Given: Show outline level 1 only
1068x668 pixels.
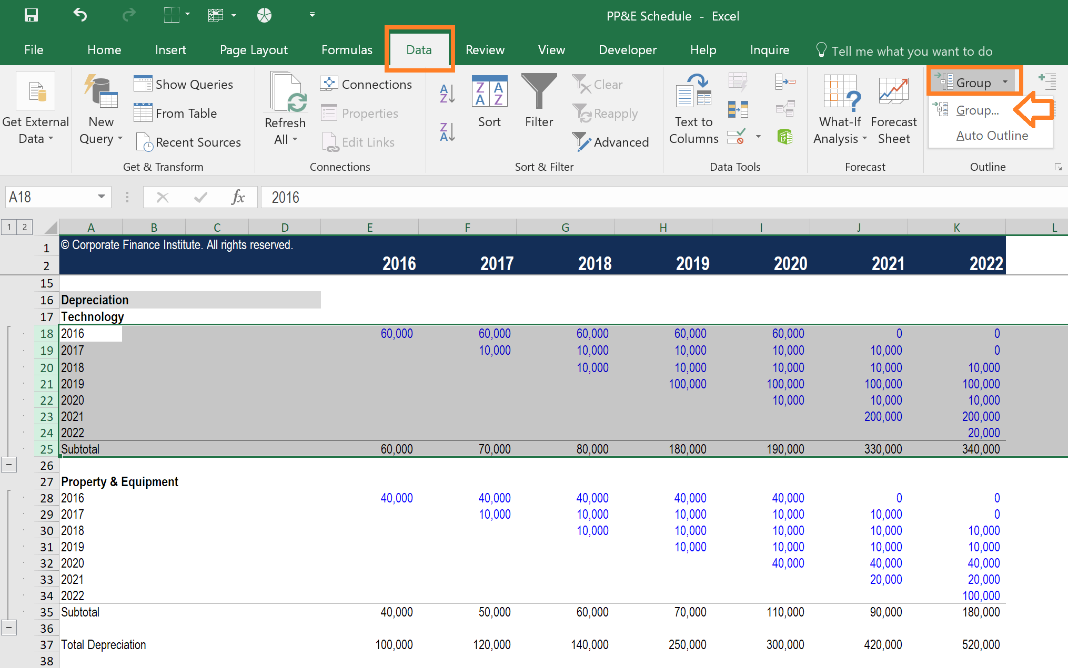Looking at the screenshot, I should click(8, 227).
